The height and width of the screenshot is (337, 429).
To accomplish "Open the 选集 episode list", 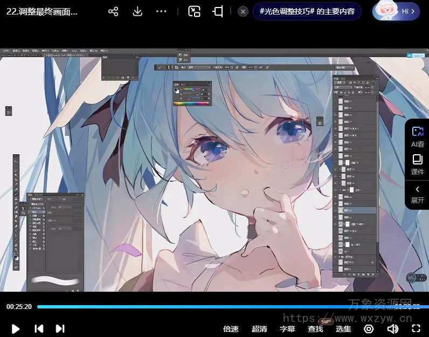I will point(343,328).
